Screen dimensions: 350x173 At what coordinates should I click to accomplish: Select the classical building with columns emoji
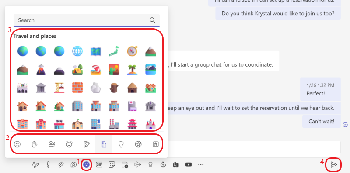(41, 88)
